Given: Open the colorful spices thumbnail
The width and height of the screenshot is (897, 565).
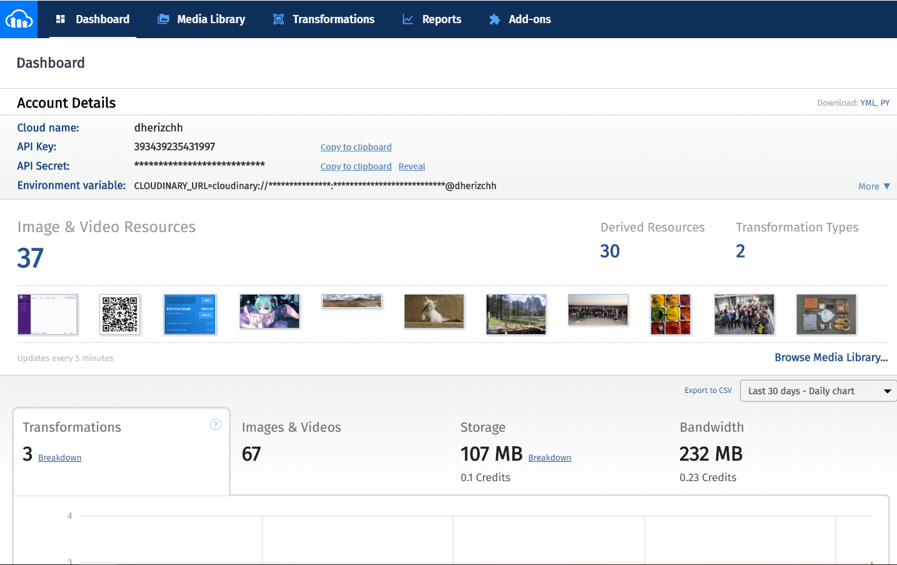Looking at the screenshot, I should (x=671, y=314).
